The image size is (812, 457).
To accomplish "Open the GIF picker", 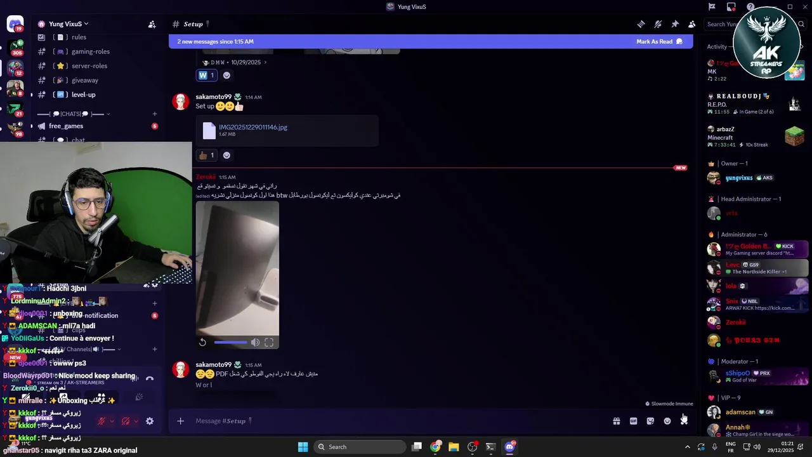I will click(633, 421).
